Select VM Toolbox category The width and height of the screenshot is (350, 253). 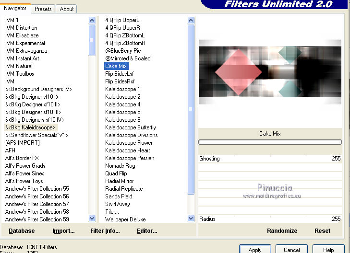tap(20, 74)
